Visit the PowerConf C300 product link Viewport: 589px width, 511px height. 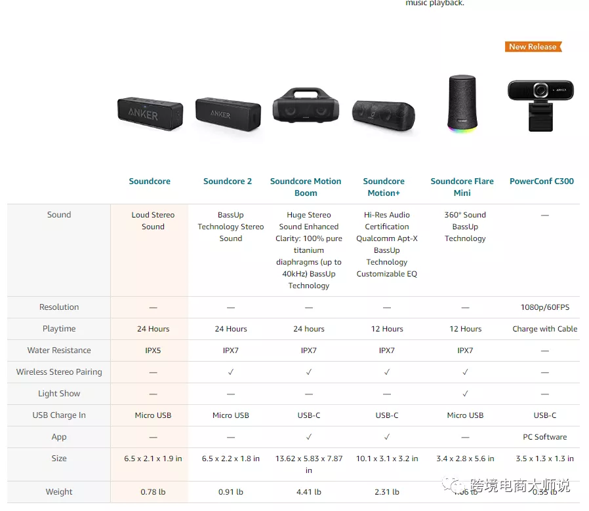pyautogui.click(x=542, y=181)
